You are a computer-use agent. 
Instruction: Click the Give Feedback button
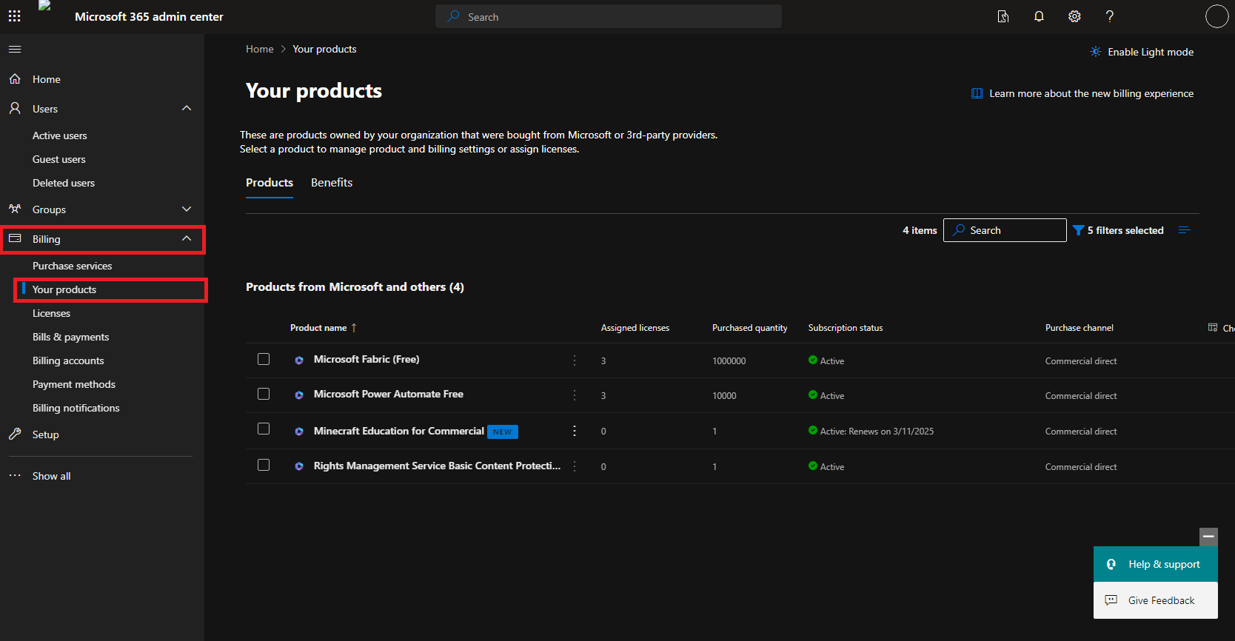coord(1156,600)
